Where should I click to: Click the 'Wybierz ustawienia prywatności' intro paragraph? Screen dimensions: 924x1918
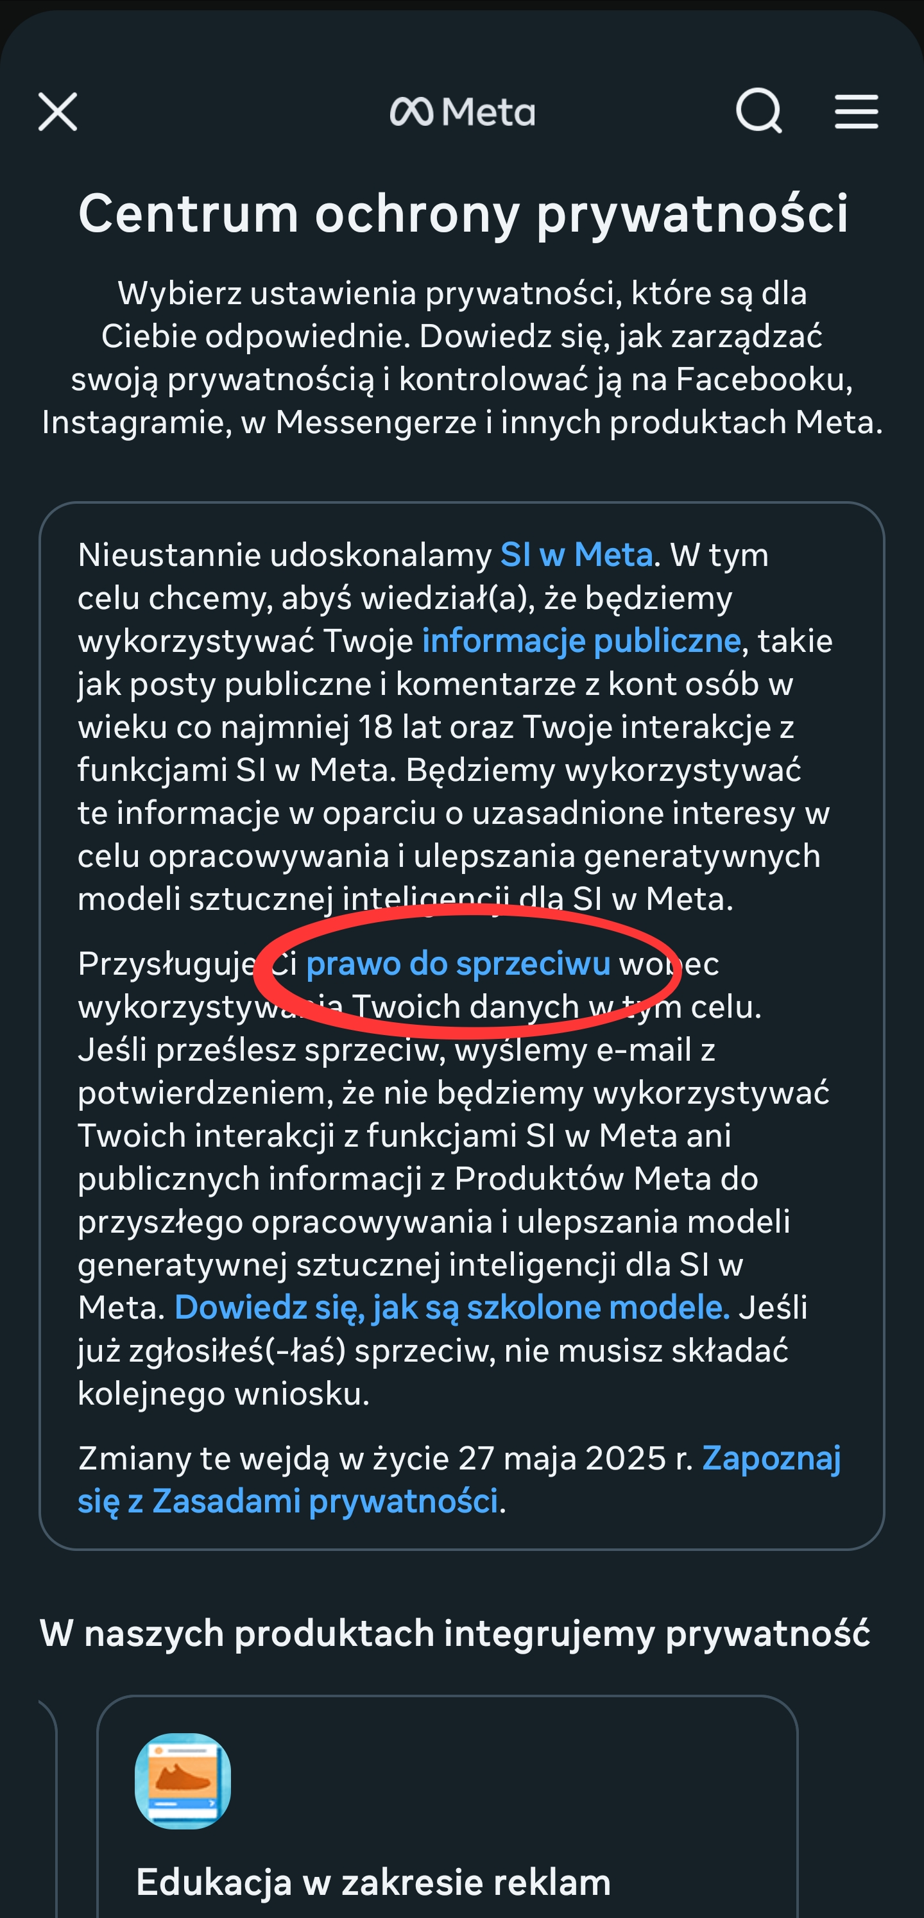[x=463, y=357]
